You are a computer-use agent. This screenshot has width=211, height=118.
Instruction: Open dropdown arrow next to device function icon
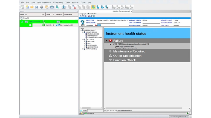109,7
